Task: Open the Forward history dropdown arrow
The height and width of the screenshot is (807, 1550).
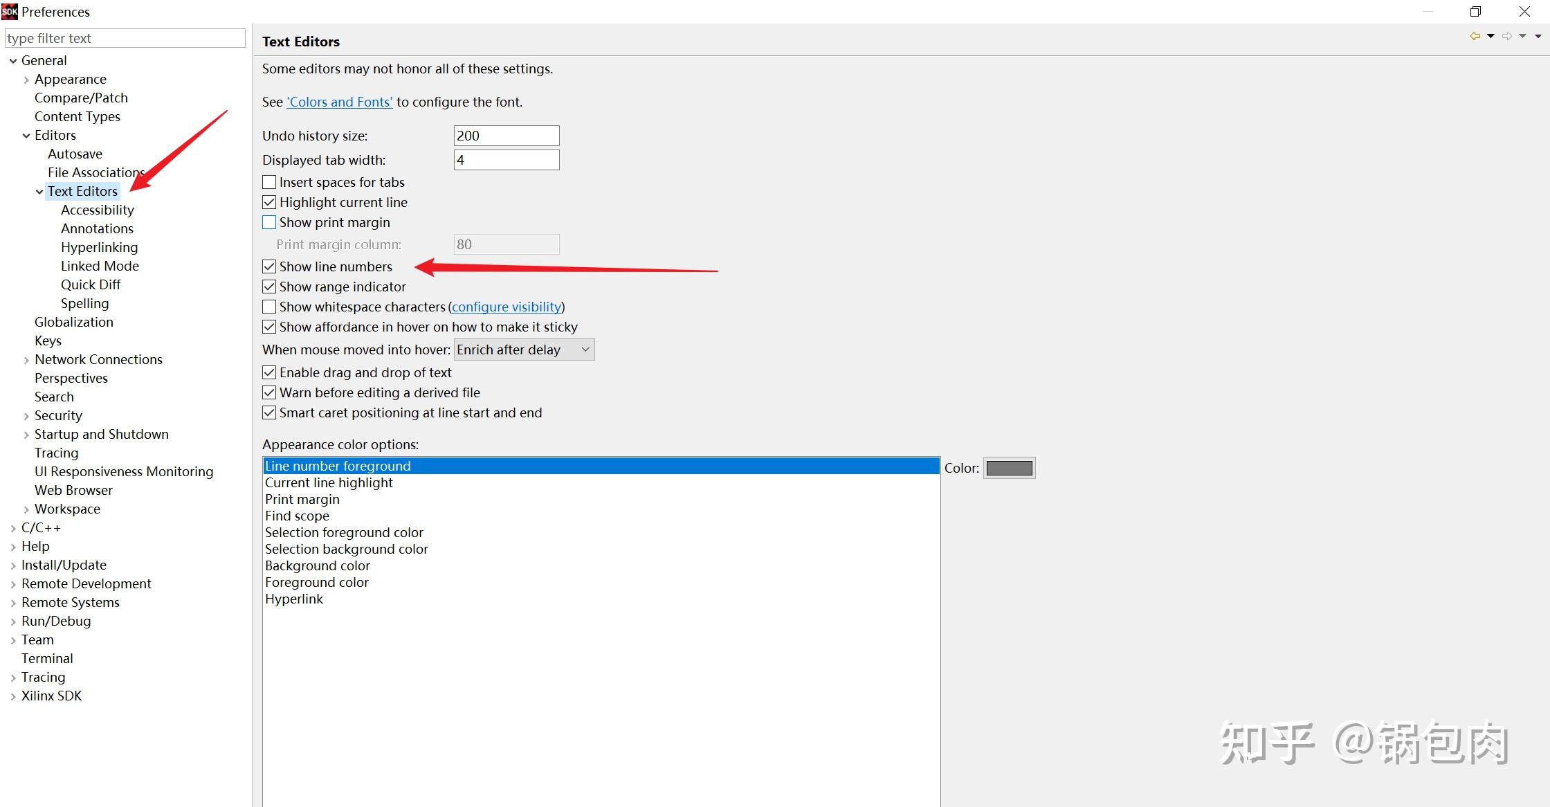Action: tap(1522, 36)
